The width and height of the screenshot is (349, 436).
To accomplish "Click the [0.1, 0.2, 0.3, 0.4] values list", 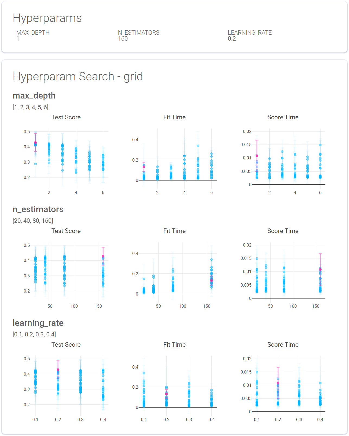I will (34, 335).
